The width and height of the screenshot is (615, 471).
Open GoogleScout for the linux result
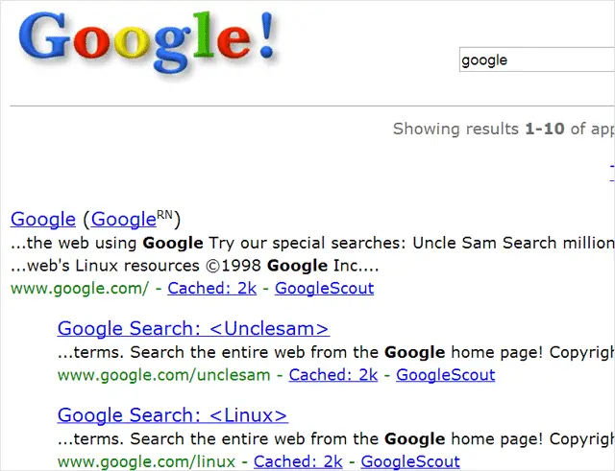(410, 462)
